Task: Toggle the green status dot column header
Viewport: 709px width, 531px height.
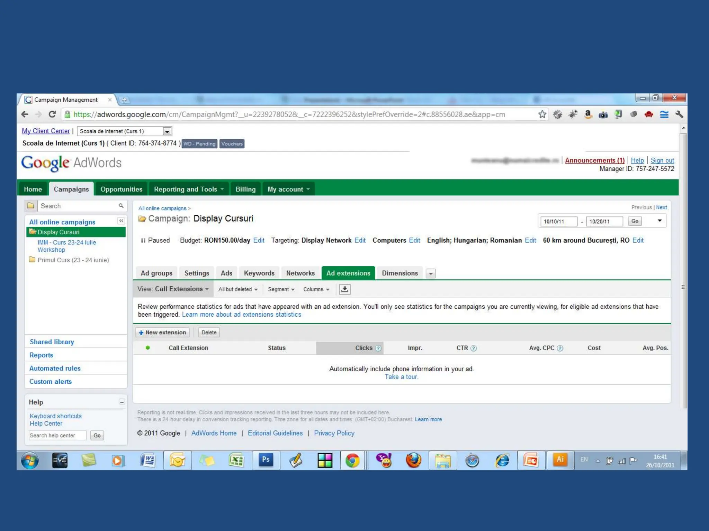Action: click(x=148, y=348)
